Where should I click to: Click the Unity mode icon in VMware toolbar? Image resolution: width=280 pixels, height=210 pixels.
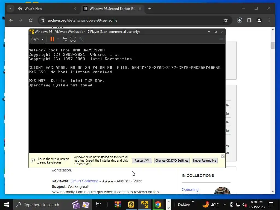(x=81, y=39)
